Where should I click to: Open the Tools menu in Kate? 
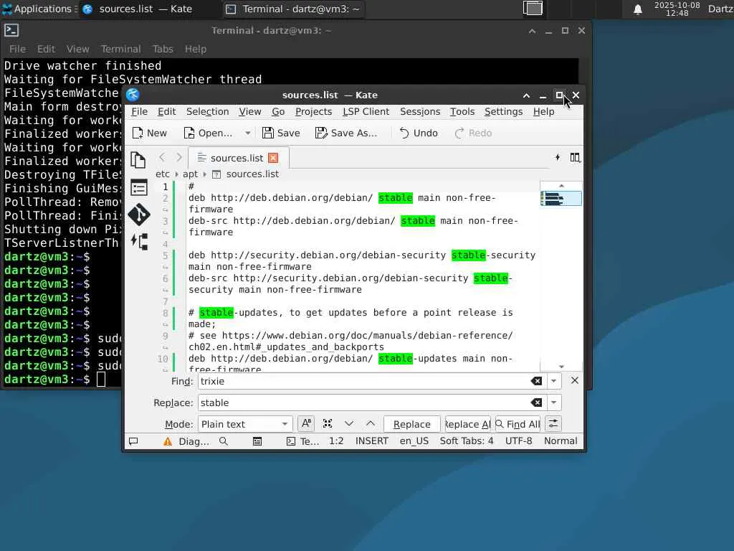click(462, 111)
